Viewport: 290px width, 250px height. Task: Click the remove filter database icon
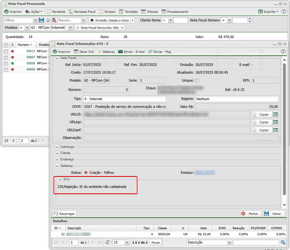point(54,20)
